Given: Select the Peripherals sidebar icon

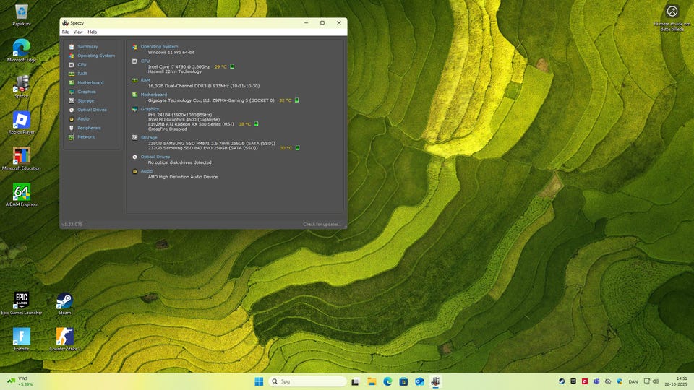Looking at the screenshot, I should 72,128.
